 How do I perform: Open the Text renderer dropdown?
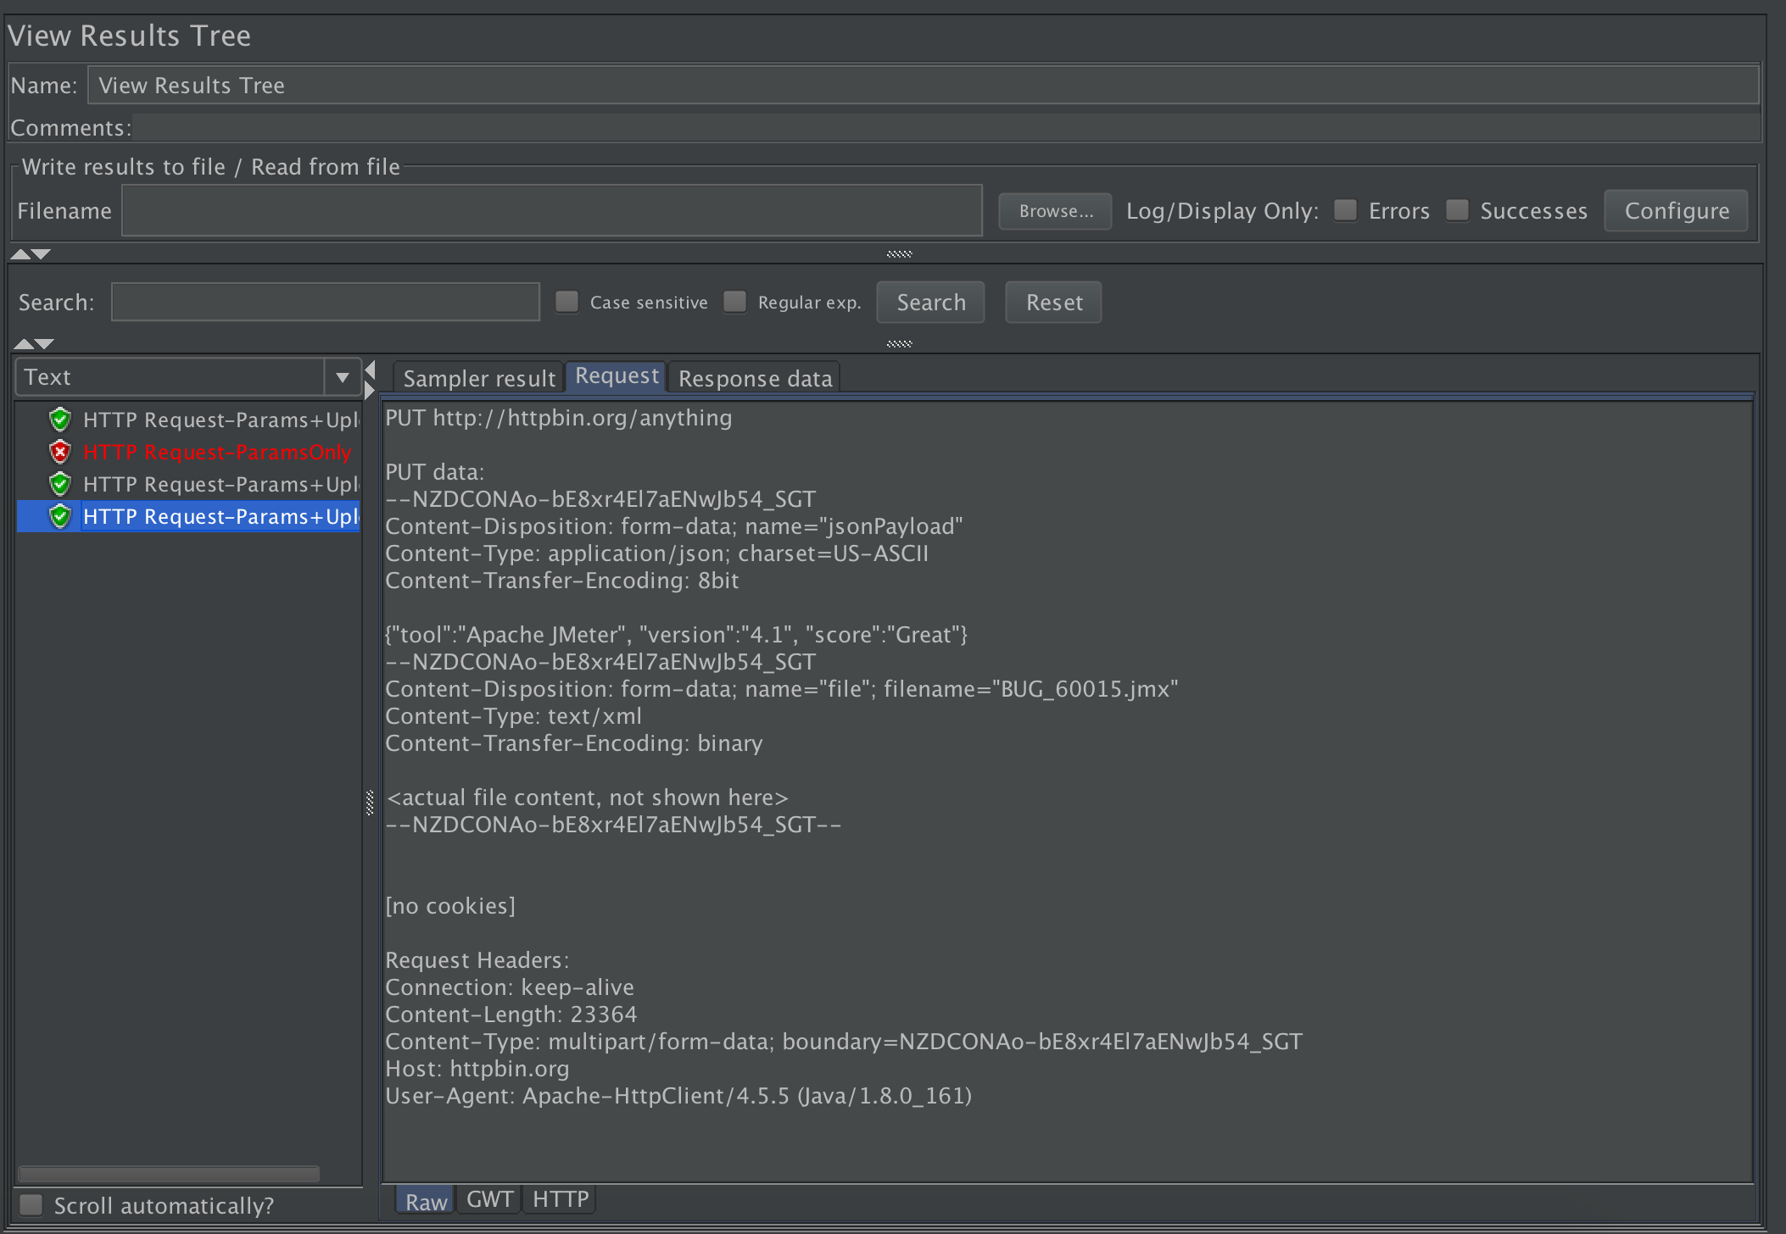coord(342,375)
